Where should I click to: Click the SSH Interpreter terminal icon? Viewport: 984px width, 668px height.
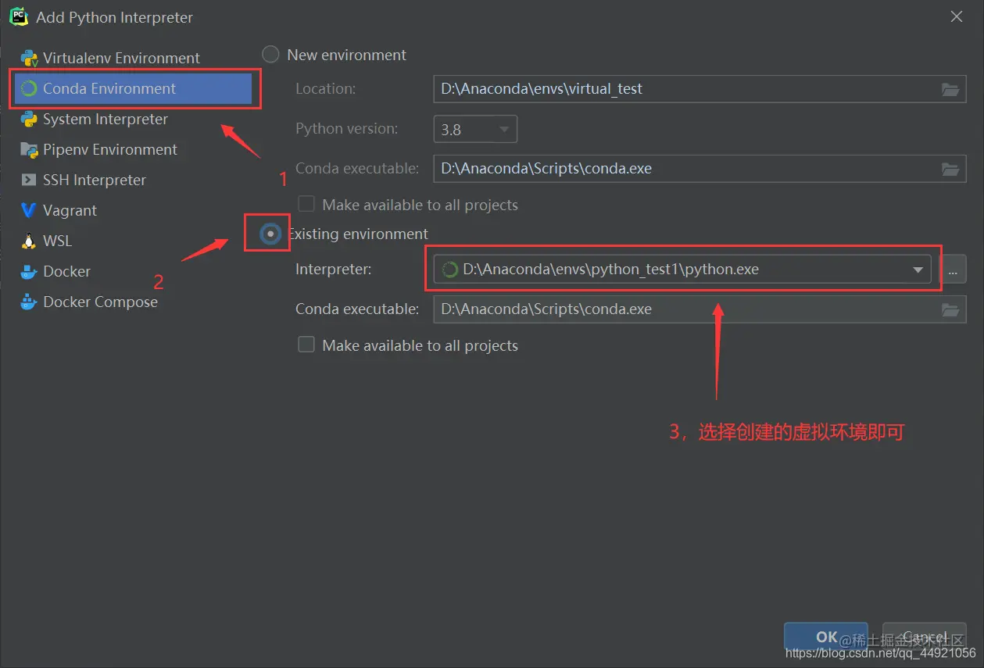pyautogui.click(x=29, y=180)
